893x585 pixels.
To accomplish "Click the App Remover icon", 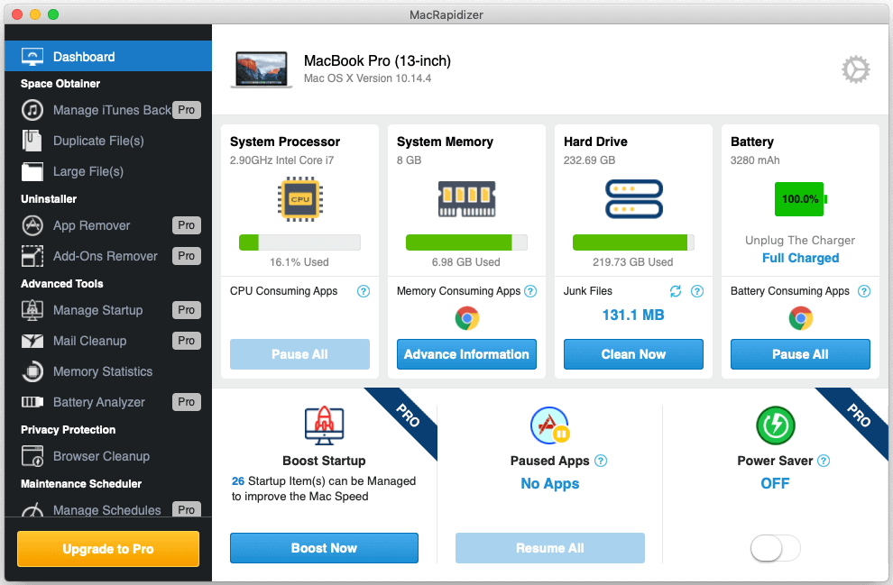I will point(32,225).
